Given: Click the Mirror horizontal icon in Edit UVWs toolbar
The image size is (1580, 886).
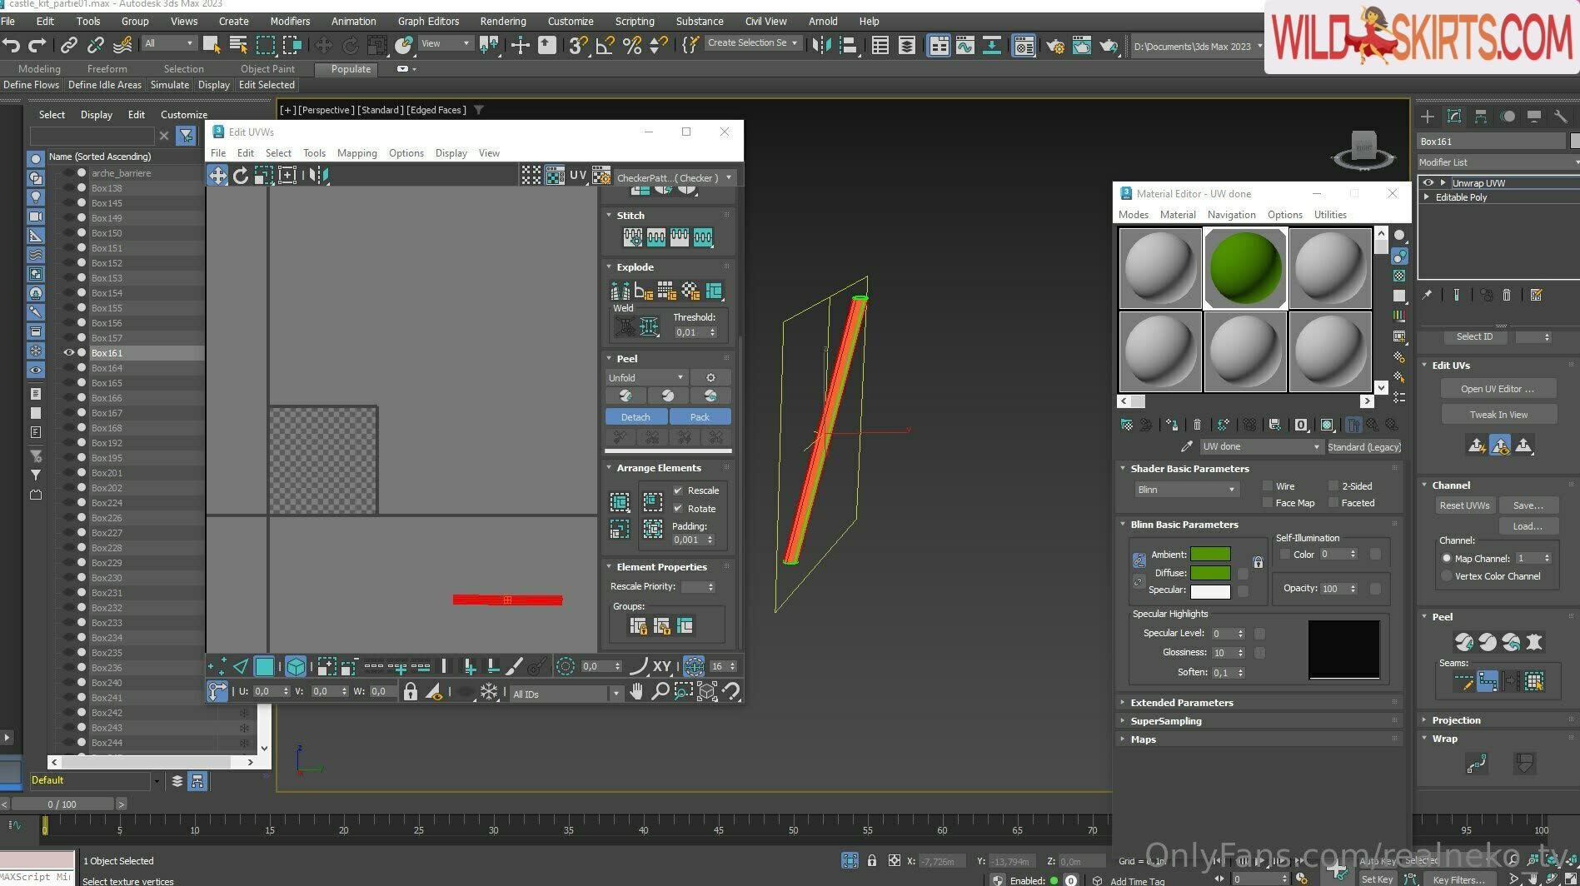Looking at the screenshot, I should click(317, 175).
